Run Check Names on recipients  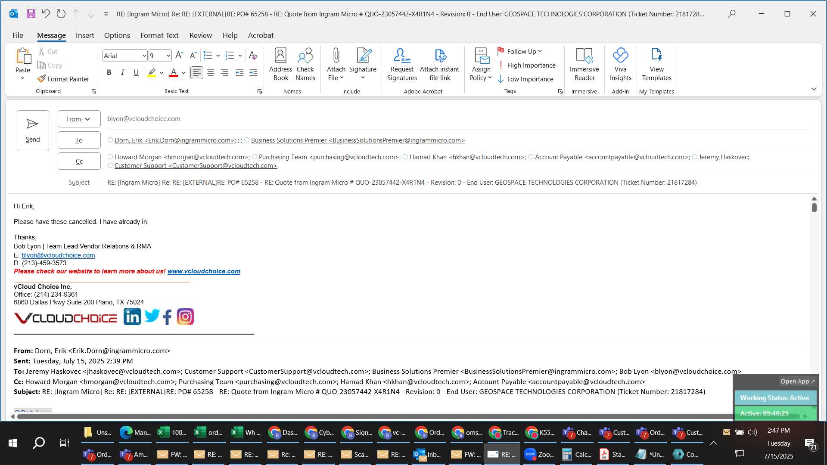(x=305, y=65)
